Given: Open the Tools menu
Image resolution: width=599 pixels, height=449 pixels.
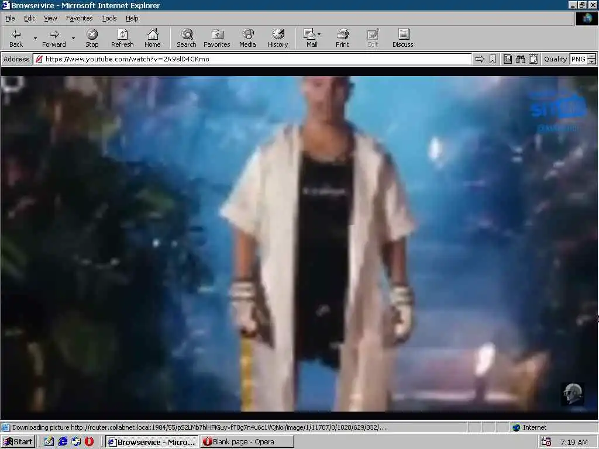Looking at the screenshot, I should (x=109, y=18).
